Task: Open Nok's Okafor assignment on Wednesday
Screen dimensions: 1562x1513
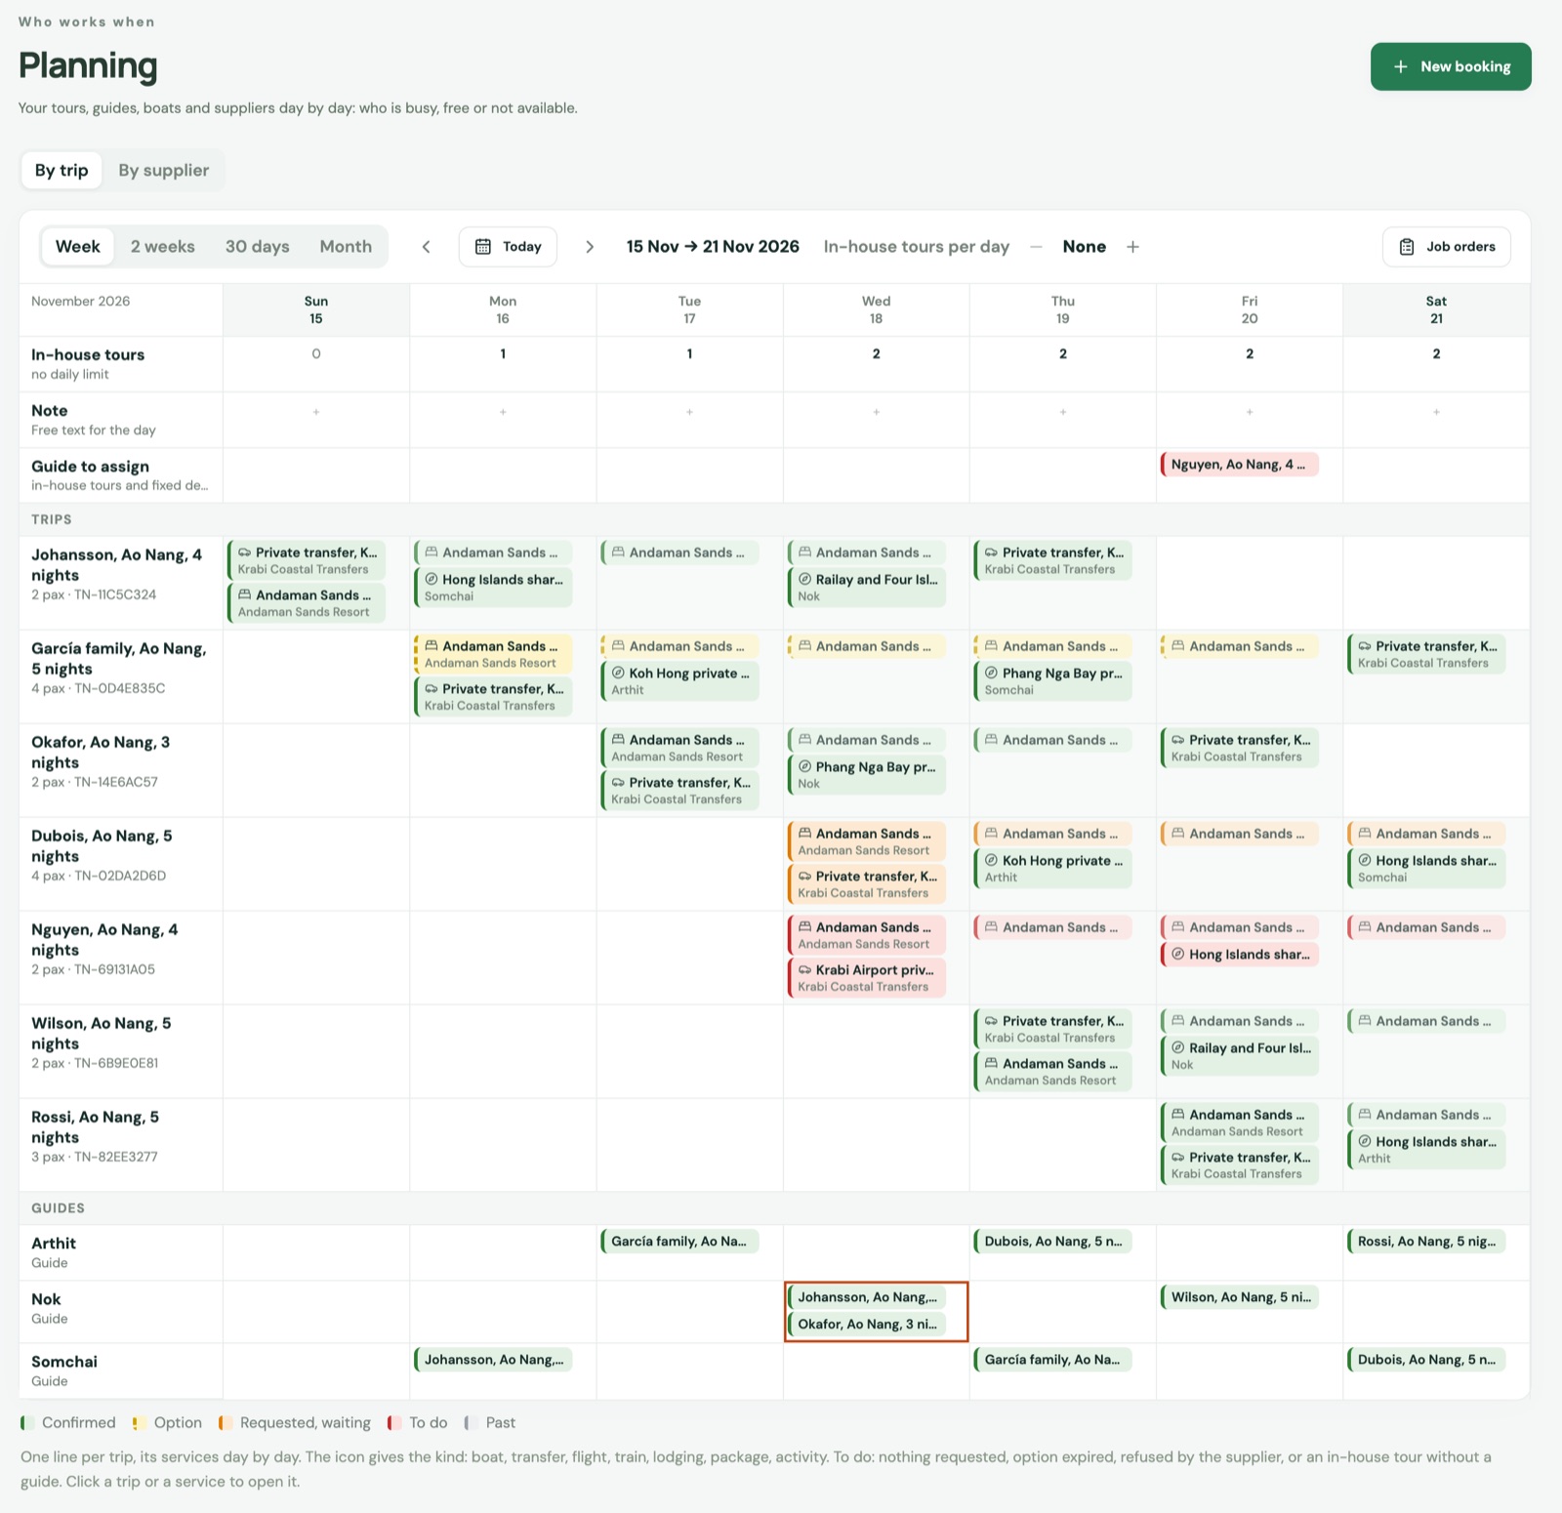Action: click(x=867, y=1325)
